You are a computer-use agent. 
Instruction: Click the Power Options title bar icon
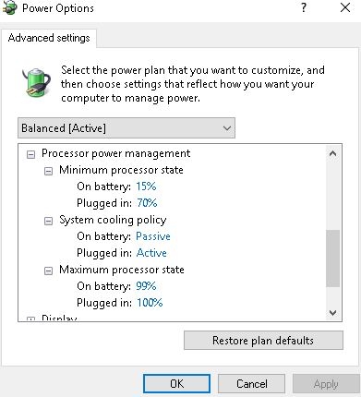pyautogui.click(x=9, y=7)
